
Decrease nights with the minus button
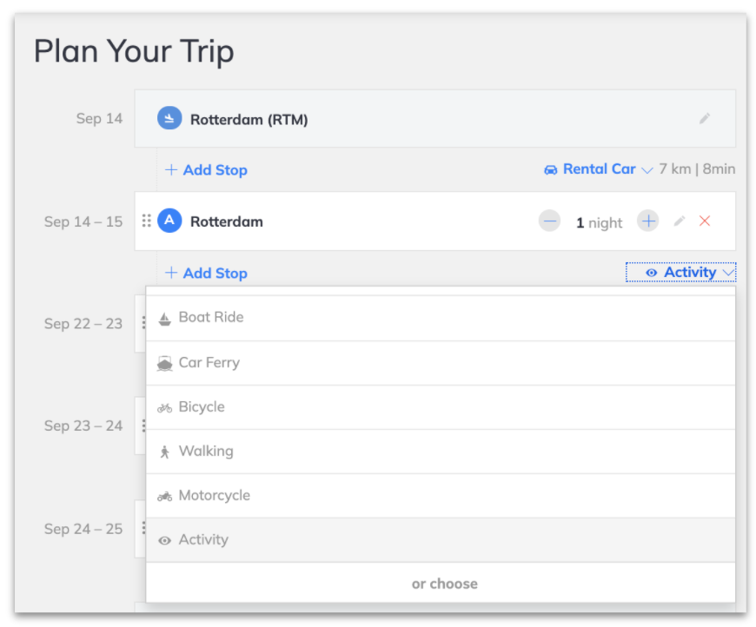[x=549, y=221]
